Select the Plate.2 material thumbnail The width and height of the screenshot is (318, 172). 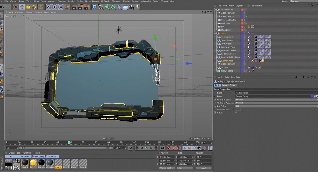pos(57,163)
